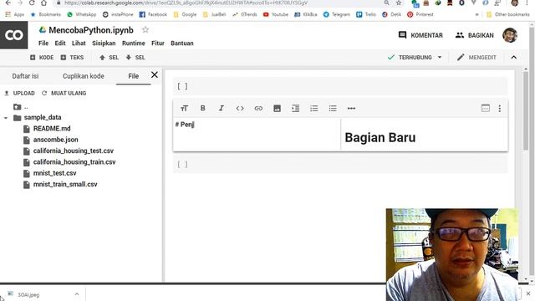Image resolution: width=535 pixels, height=301 pixels.
Task: Close the left sidebar panel
Action: [155, 74]
